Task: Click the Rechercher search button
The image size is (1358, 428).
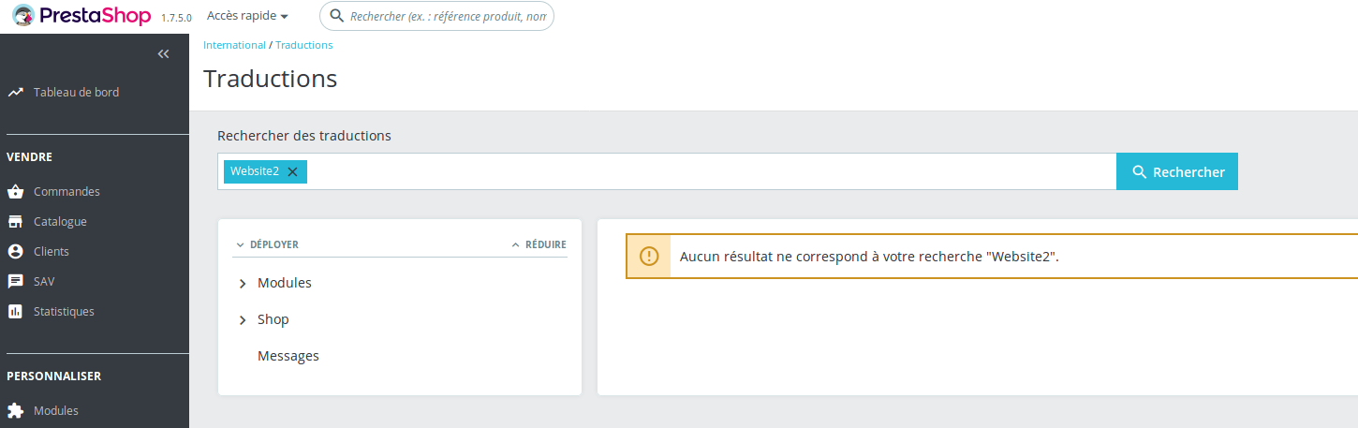Action: 1177,171
